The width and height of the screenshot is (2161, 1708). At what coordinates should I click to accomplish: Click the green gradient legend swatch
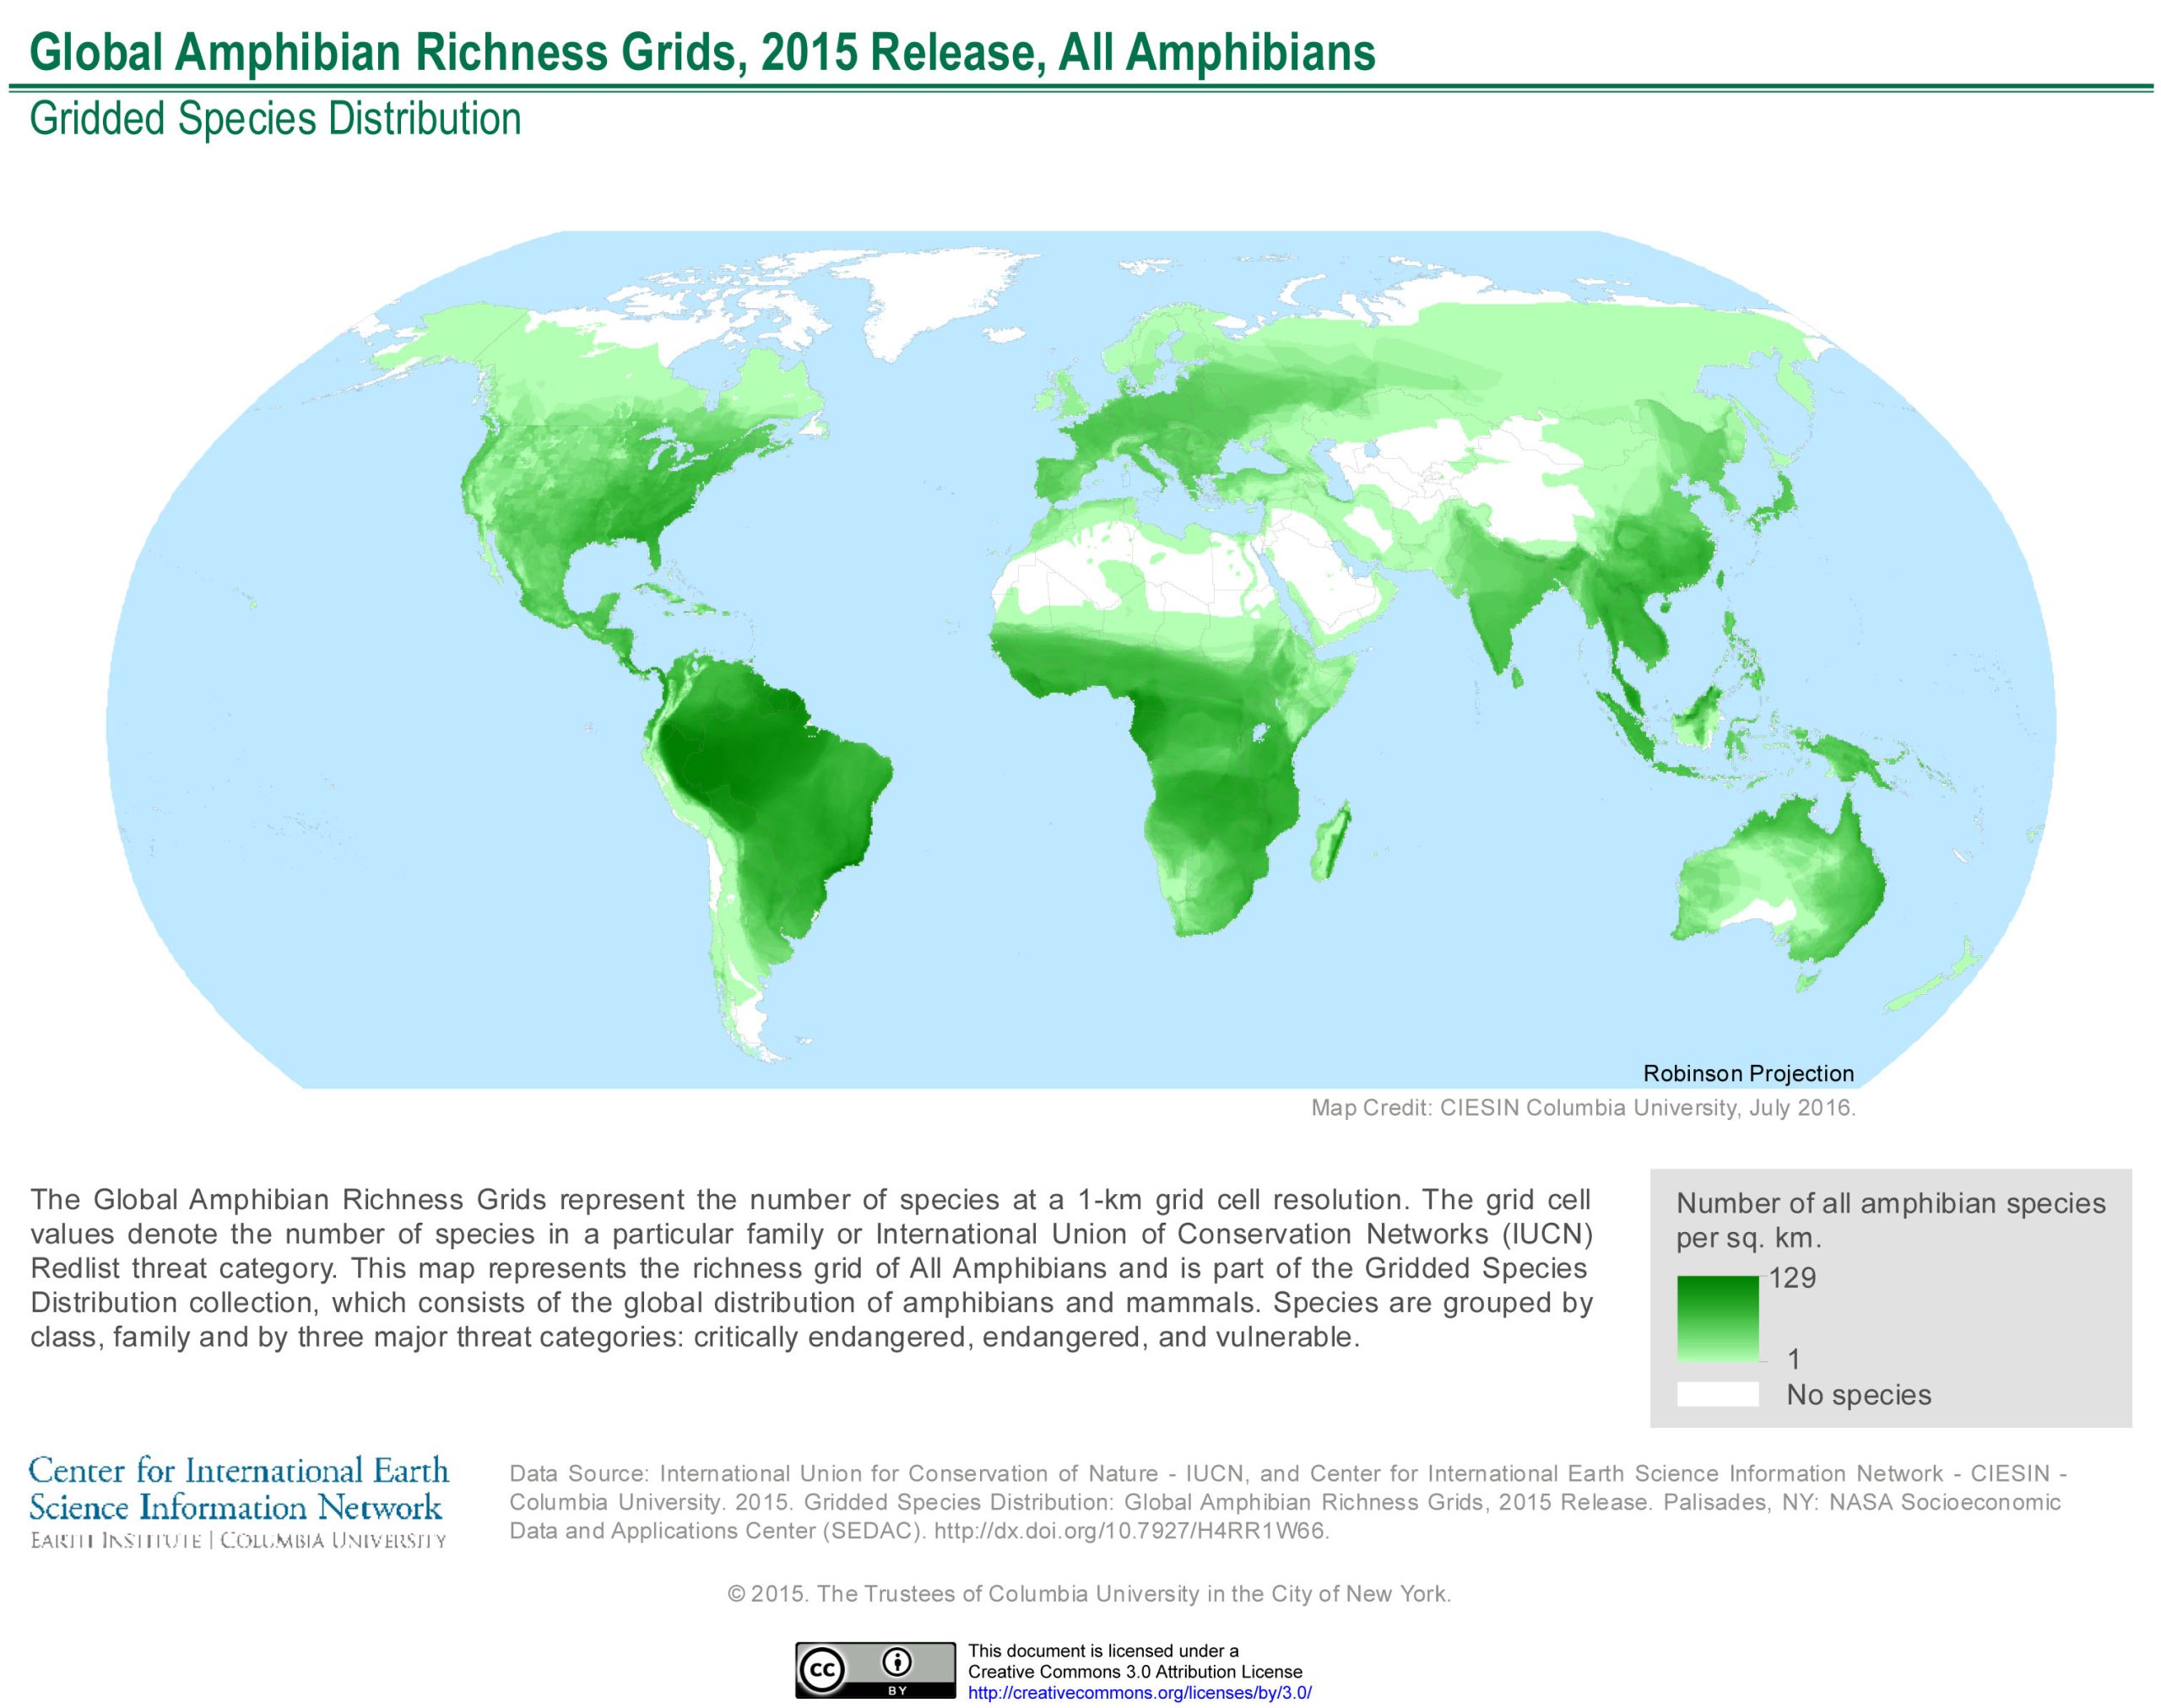(1718, 1319)
